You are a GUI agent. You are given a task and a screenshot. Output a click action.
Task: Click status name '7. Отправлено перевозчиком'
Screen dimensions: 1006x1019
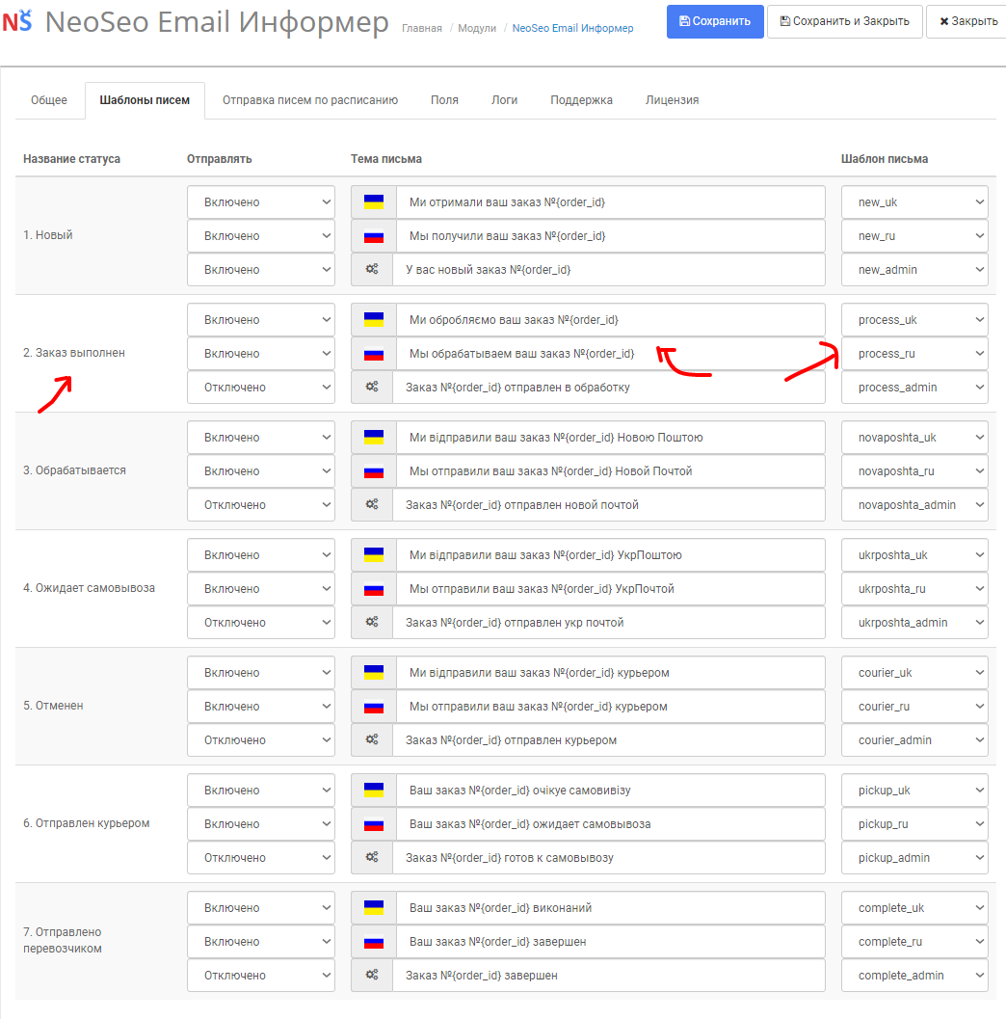pos(63,940)
